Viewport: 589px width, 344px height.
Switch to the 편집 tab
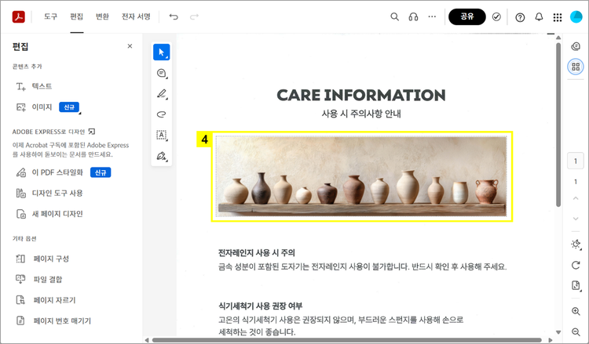coord(77,17)
